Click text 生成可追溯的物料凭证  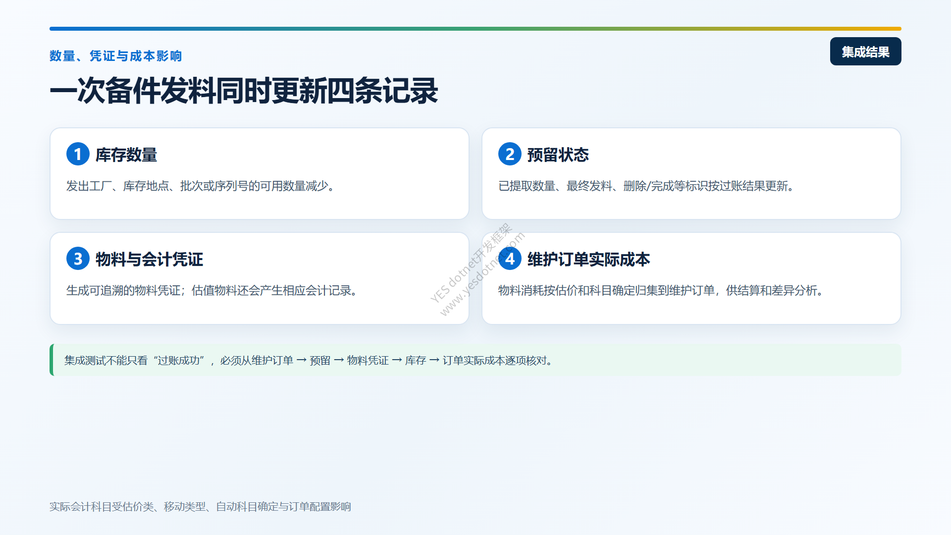[123, 291]
